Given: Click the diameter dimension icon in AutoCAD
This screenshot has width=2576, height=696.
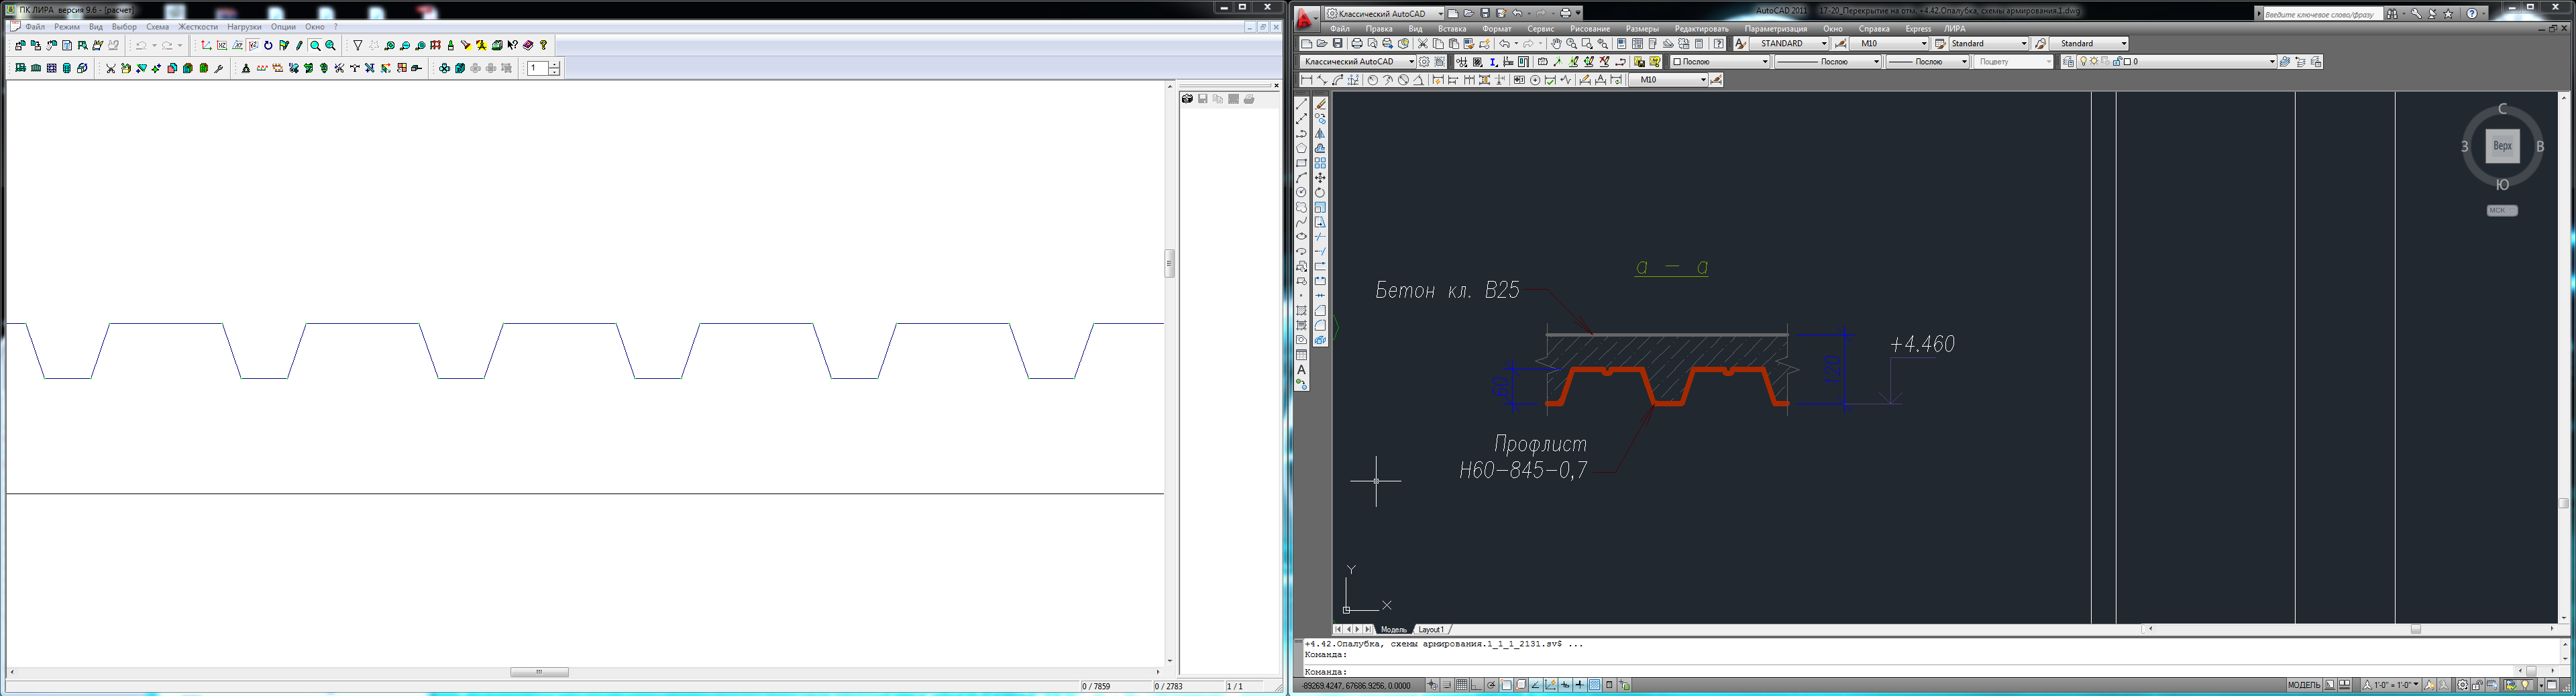Looking at the screenshot, I should tap(1404, 80).
